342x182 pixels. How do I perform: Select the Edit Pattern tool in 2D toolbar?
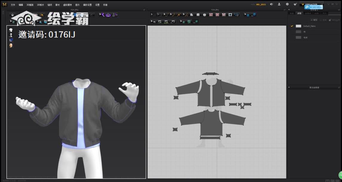(x=160, y=15)
